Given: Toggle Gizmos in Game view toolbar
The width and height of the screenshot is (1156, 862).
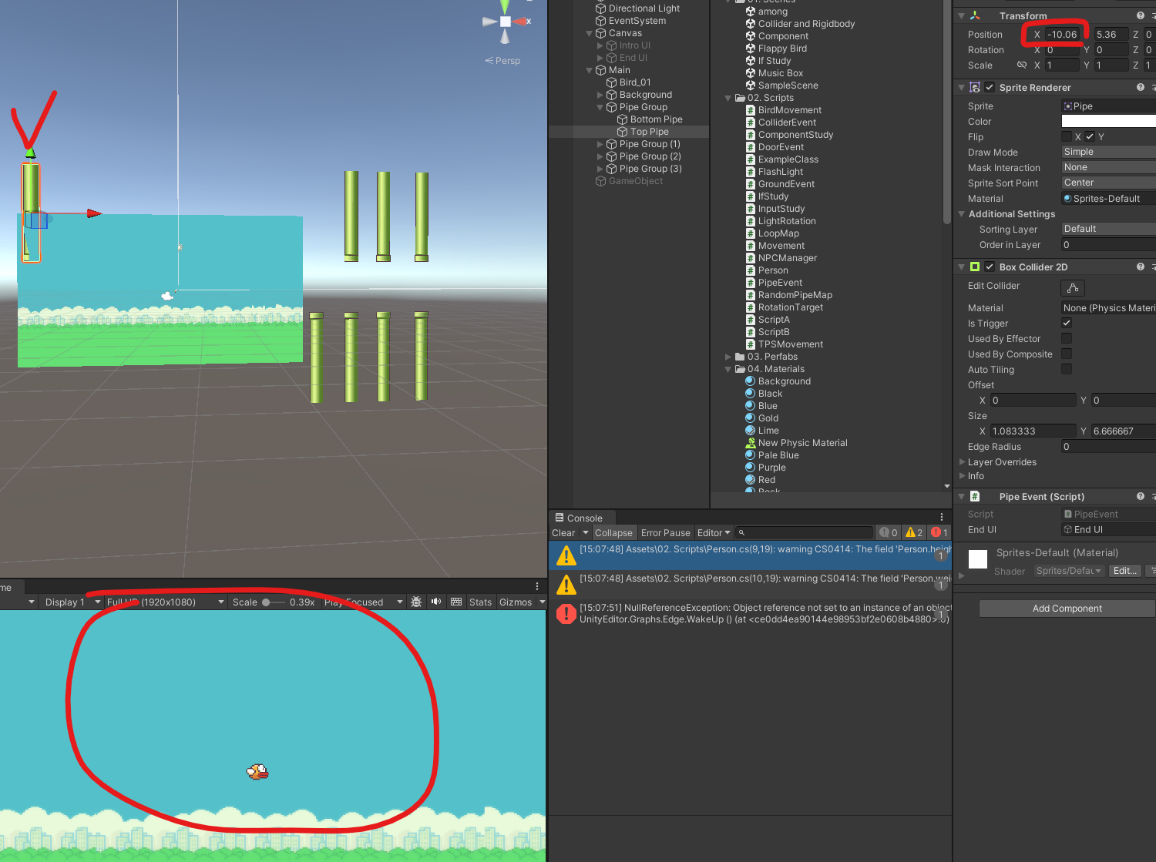Looking at the screenshot, I should click(x=516, y=602).
